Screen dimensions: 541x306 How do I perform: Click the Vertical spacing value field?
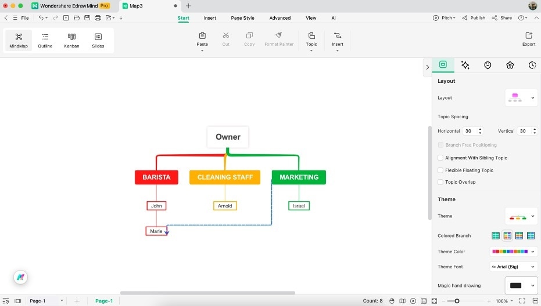click(525, 131)
